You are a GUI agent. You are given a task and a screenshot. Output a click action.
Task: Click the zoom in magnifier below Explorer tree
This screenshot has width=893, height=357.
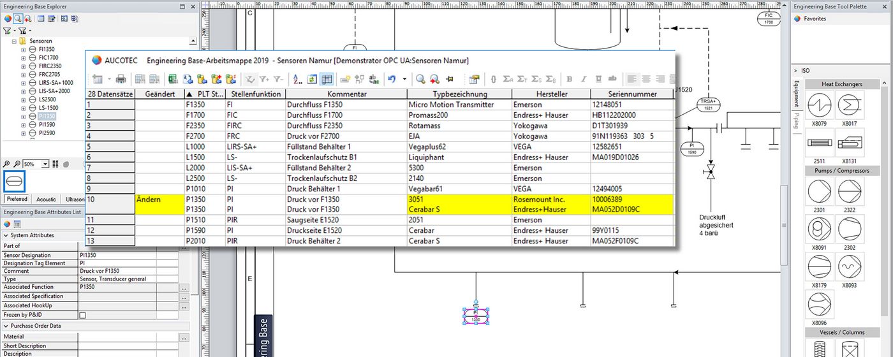[x=7, y=164]
